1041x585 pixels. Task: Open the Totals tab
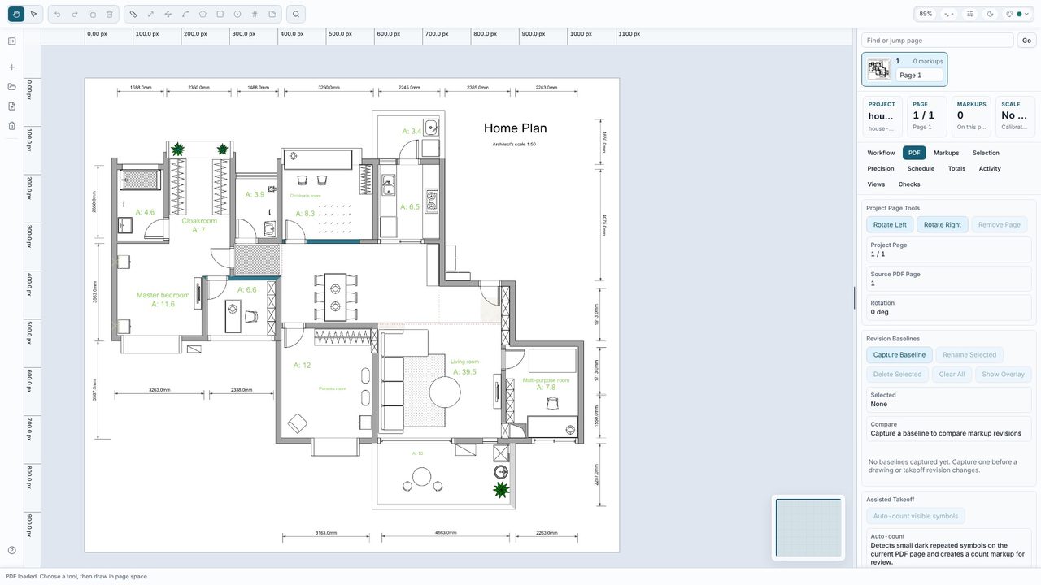point(956,169)
